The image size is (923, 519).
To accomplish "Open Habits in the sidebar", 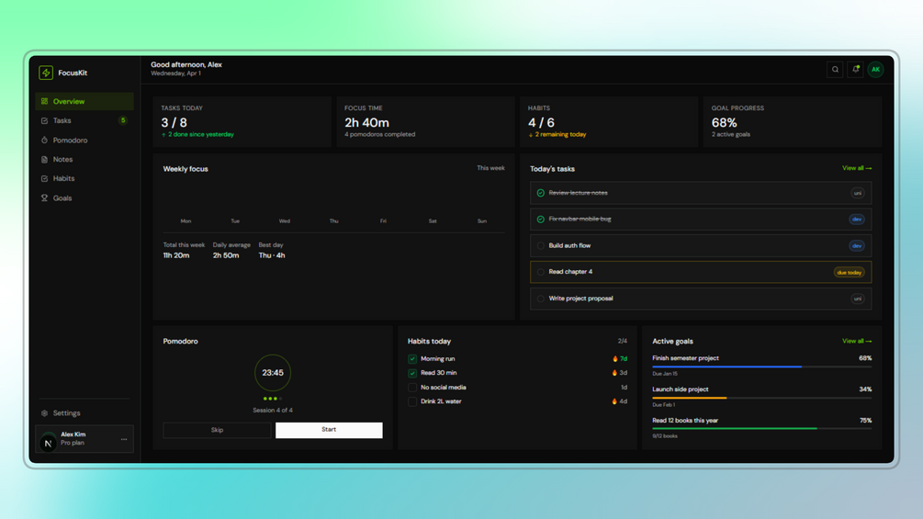I will 84,178.
